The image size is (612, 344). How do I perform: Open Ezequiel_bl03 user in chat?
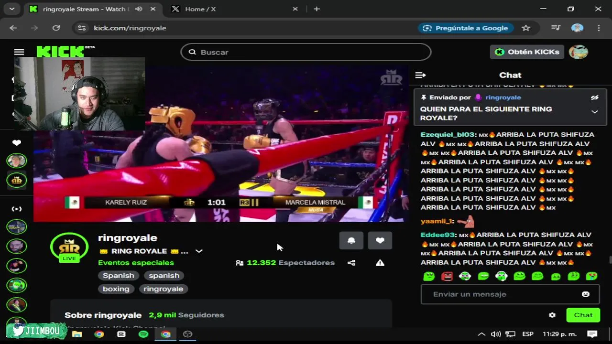coord(448,135)
